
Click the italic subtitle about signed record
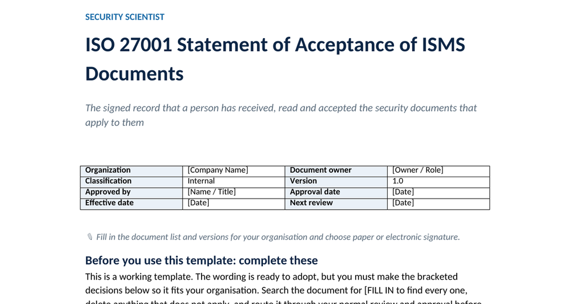point(281,115)
